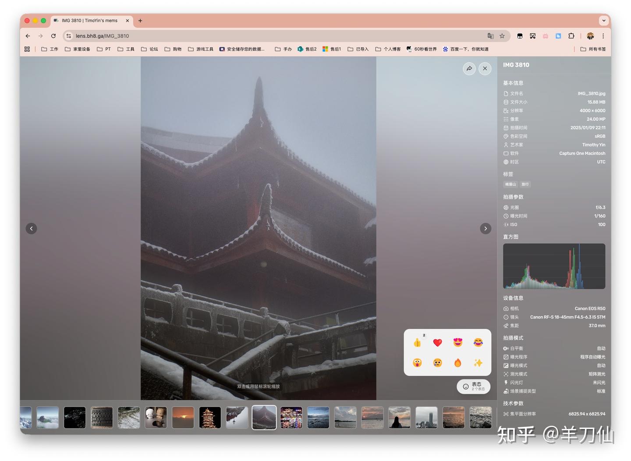Bookmark this page with the star
631x461 pixels.
(x=502, y=36)
